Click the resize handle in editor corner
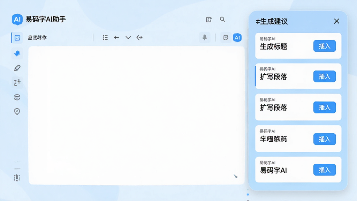357x201 pixels. click(236, 176)
